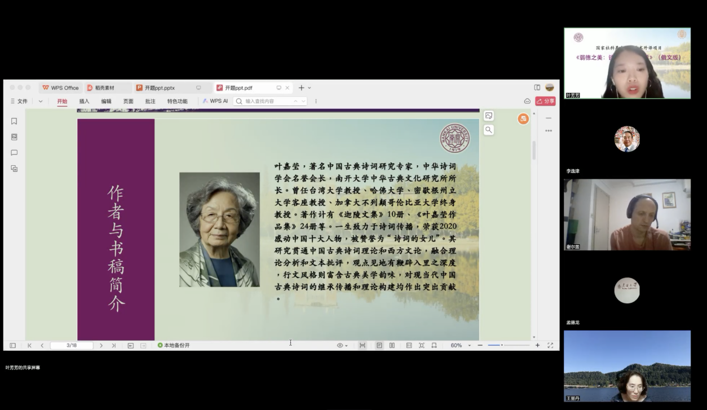The image size is (707, 410).
Task: Open the bookmark panel in left sidebar
Action: 14,121
